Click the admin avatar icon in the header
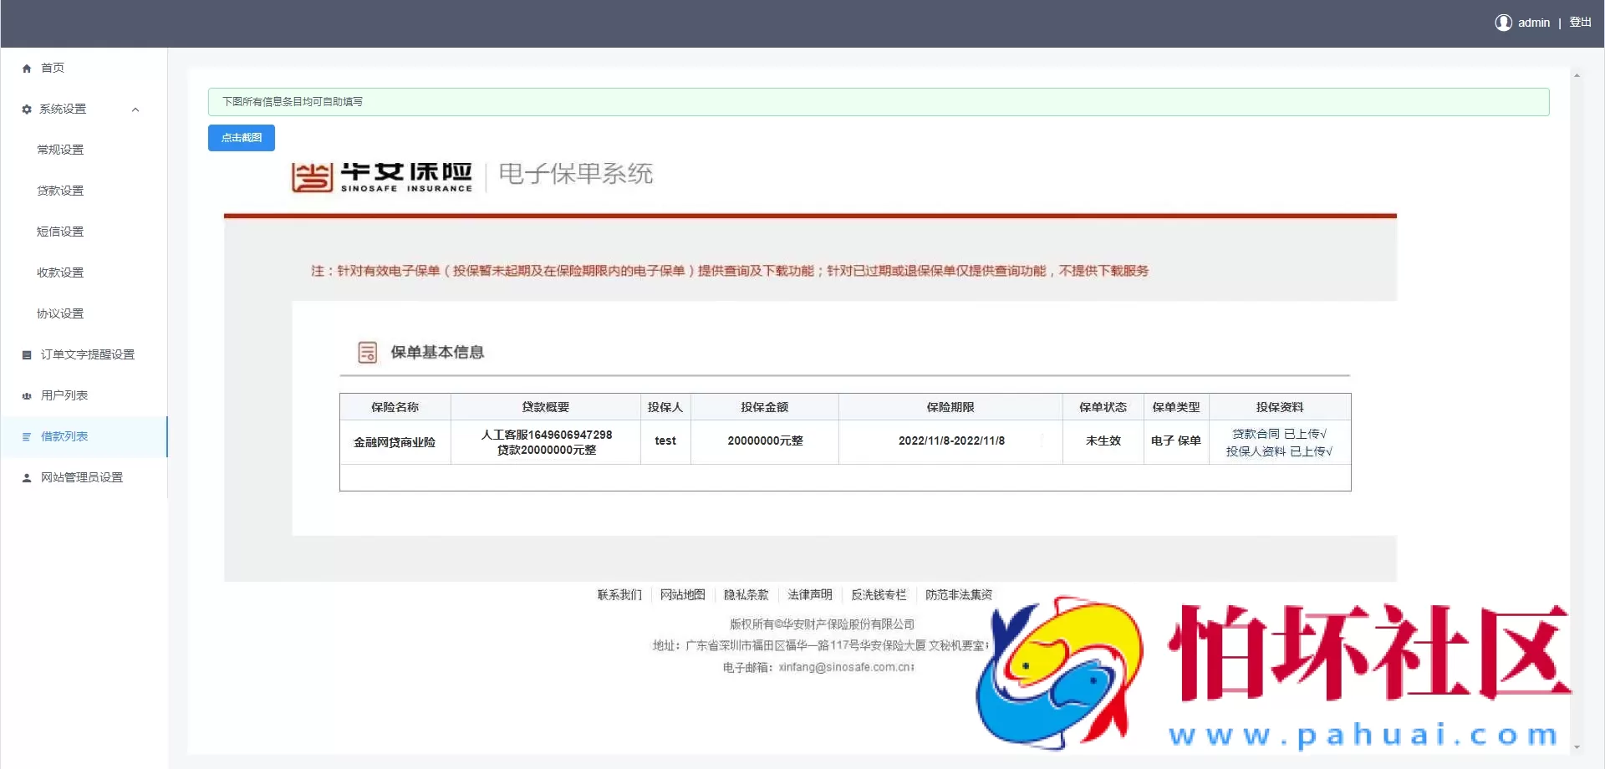The image size is (1605, 769). pyautogui.click(x=1502, y=22)
